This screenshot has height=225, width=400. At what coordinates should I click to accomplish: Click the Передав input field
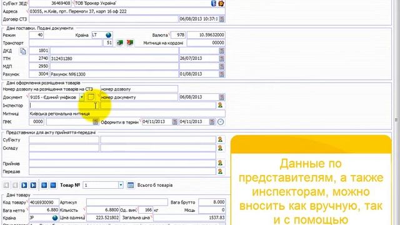coord(122,171)
